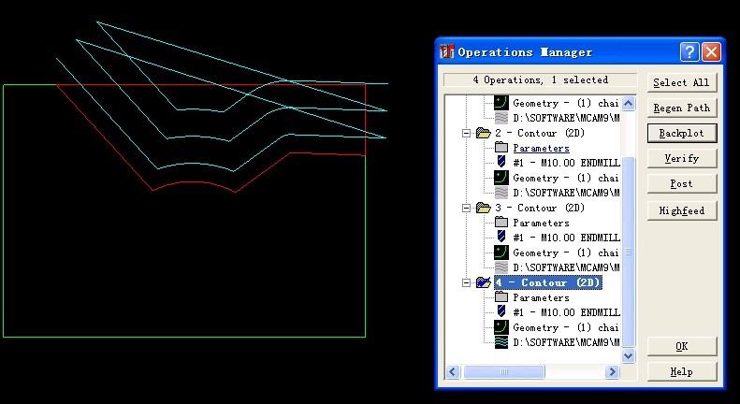Click endmill tool icon in operation 3
740x404 pixels.
click(x=501, y=237)
